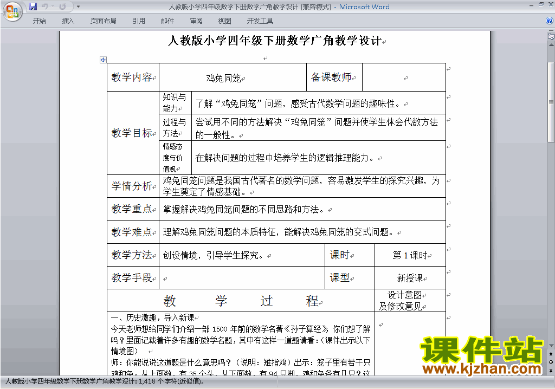Open the 开始 ribbon tab
Screen dimensions: 555x389
(39, 21)
